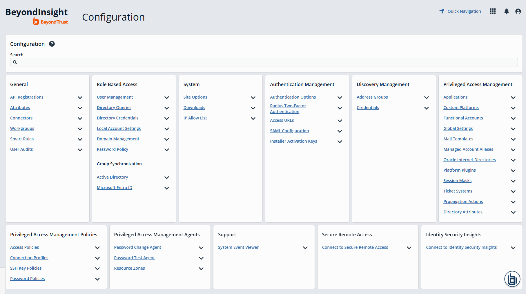Image resolution: width=526 pixels, height=294 pixels.
Task: Go to Password Policies
Action: tap(28, 279)
